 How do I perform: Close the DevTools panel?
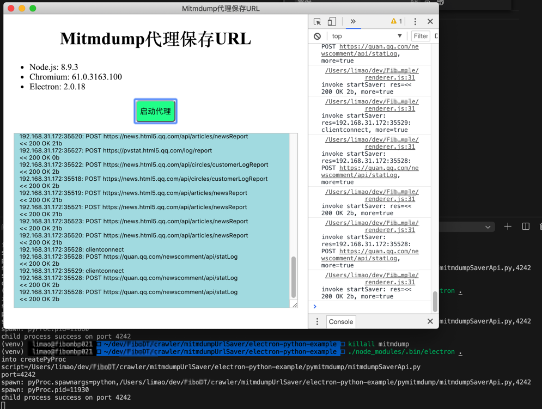click(430, 21)
